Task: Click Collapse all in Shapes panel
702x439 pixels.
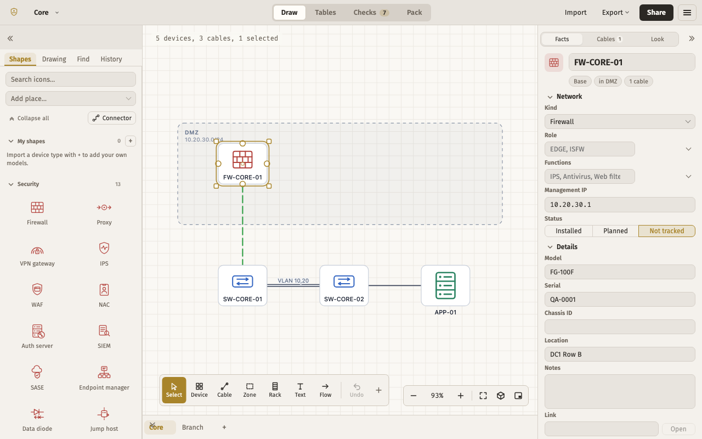Action: click(29, 119)
